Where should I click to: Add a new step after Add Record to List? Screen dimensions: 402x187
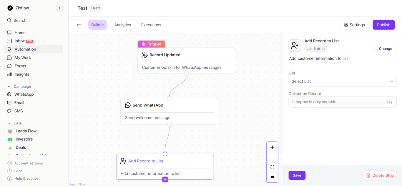coord(165,179)
